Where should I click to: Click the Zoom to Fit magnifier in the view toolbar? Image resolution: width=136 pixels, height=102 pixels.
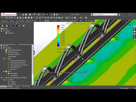coord(67,24)
